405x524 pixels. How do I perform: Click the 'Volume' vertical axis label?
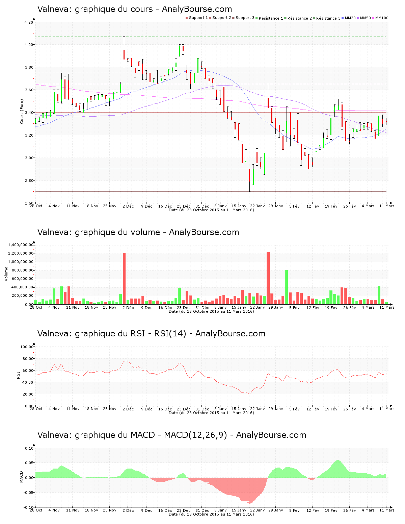pos(6,274)
